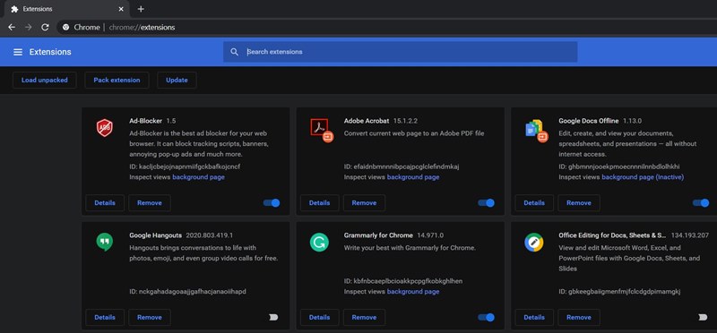This screenshot has width=717, height=333.
Task: Open Ad-Blocker background page link
Action: (198, 177)
